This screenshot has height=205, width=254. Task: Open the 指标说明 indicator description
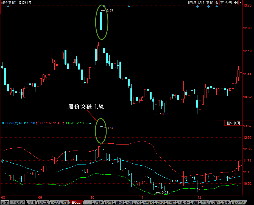coord(233,123)
